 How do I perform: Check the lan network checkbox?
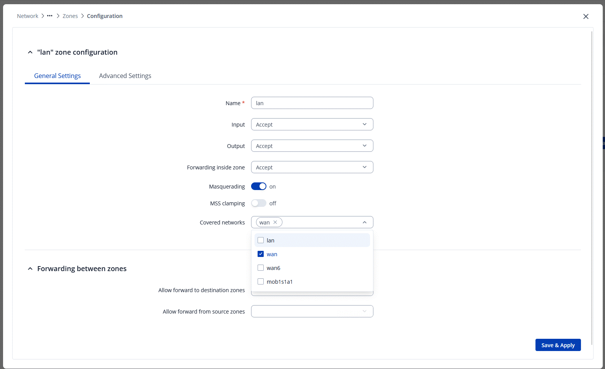coord(261,241)
